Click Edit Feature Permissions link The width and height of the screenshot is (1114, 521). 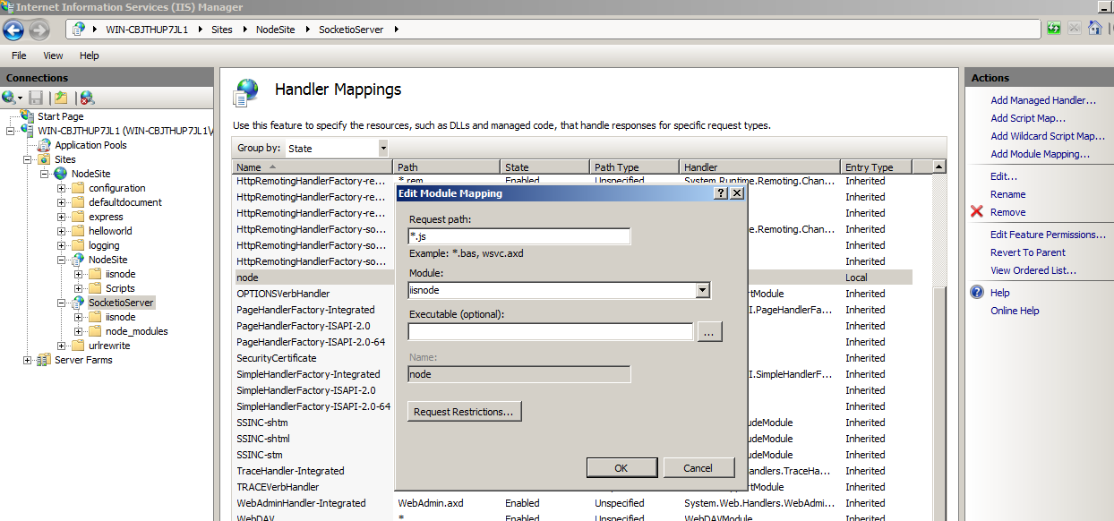click(1048, 235)
